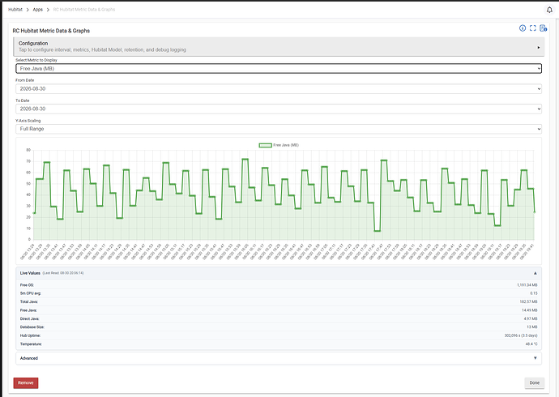Click the Total Java value 182.57 MB

click(528, 302)
